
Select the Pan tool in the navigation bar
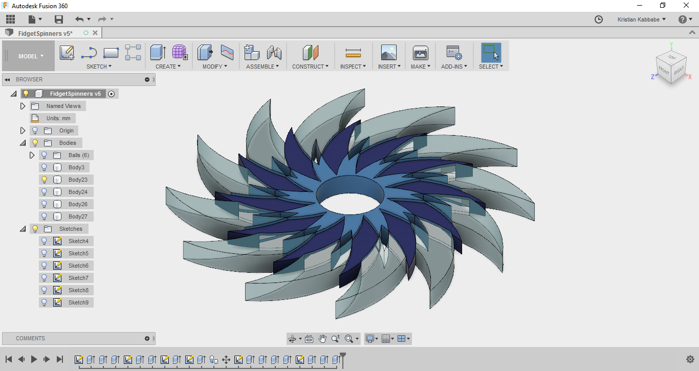click(x=322, y=338)
